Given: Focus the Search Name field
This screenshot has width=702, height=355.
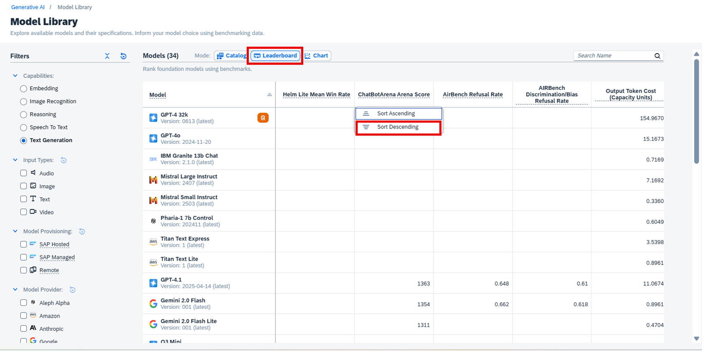Looking at the screenshot, I should pyautogui.click(x=613, y=56).
